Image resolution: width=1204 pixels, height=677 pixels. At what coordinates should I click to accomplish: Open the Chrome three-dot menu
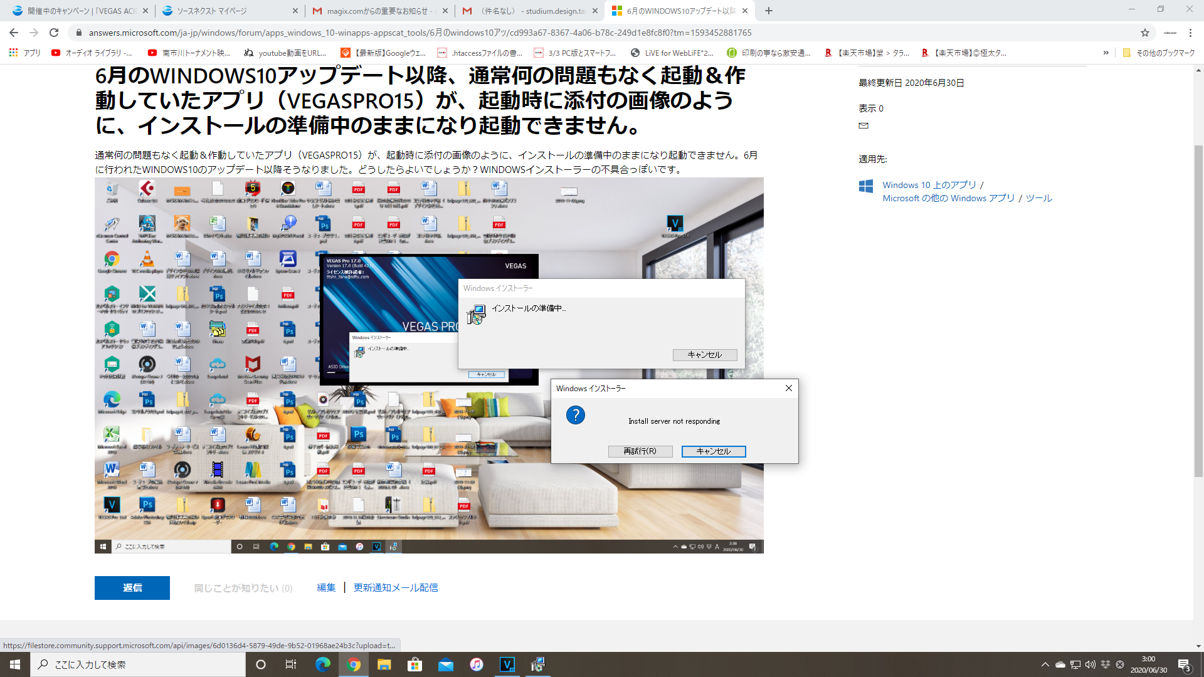(1190, 33)
